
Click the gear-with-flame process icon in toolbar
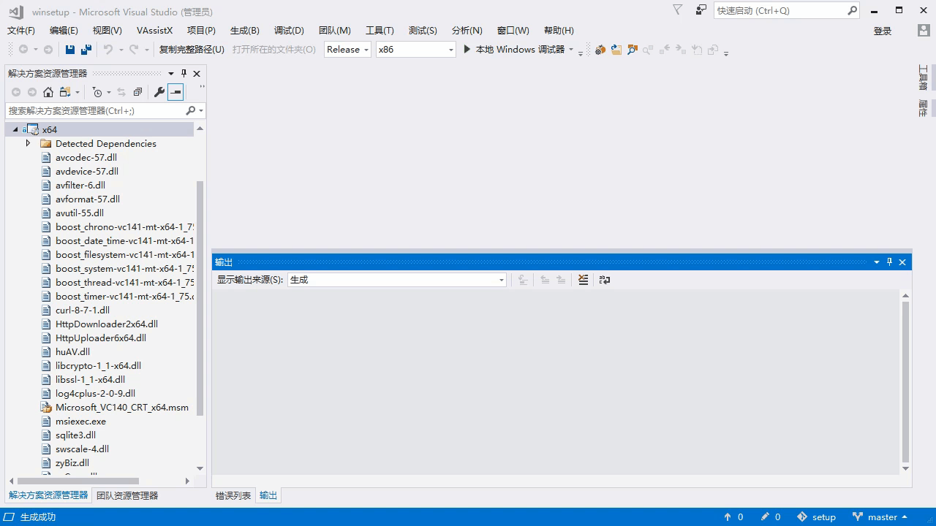coord(600,50)
